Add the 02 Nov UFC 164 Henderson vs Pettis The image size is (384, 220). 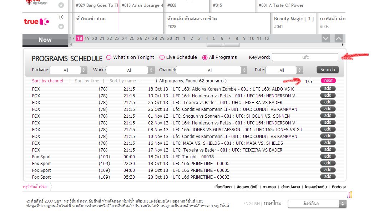(328, 122)
